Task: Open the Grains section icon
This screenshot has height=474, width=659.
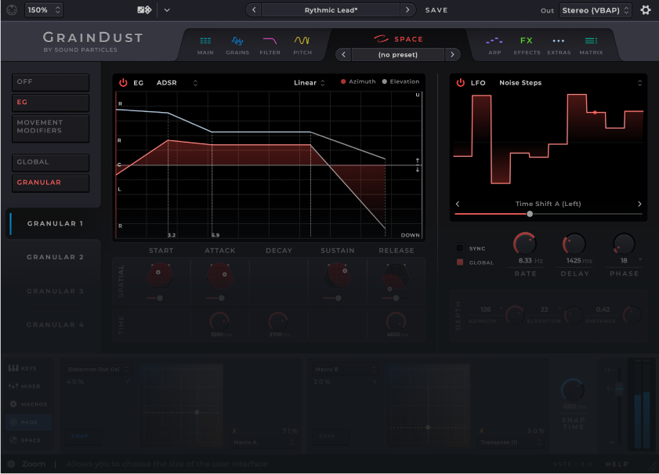Action: point(237,44)
